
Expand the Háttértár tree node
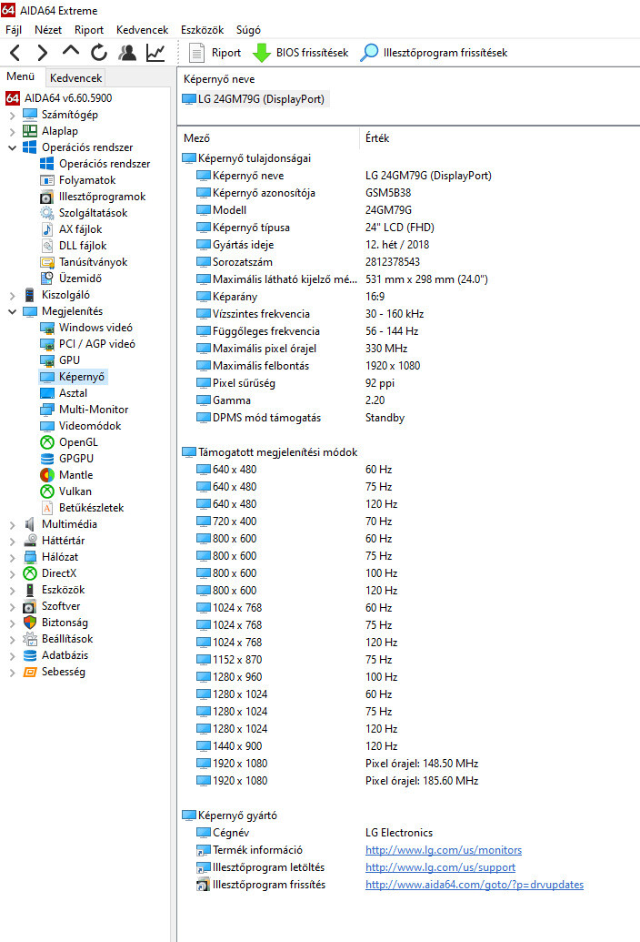click(x=13, y=541)
